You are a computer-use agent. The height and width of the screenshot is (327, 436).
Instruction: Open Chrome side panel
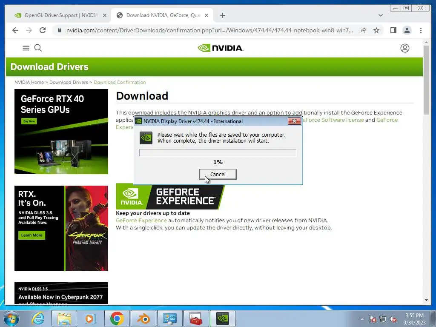(393, 30)
